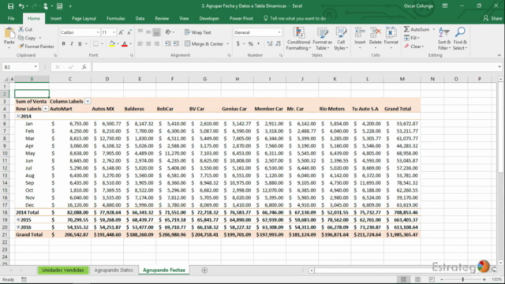Apply the yellow Fill Color
The height and width of the screenshot is (284, 505).
click(112, 44)
